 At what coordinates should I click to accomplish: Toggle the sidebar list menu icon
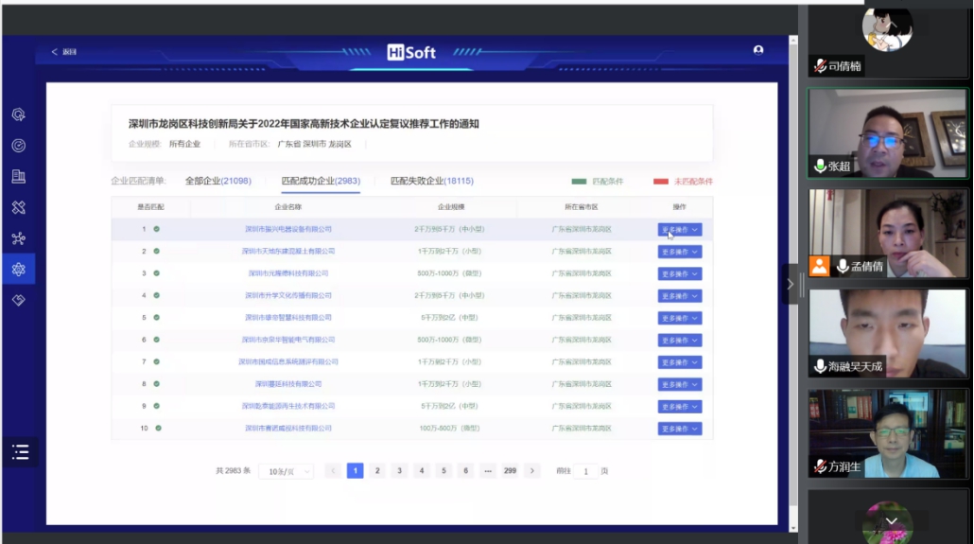[x=20, y=452]
